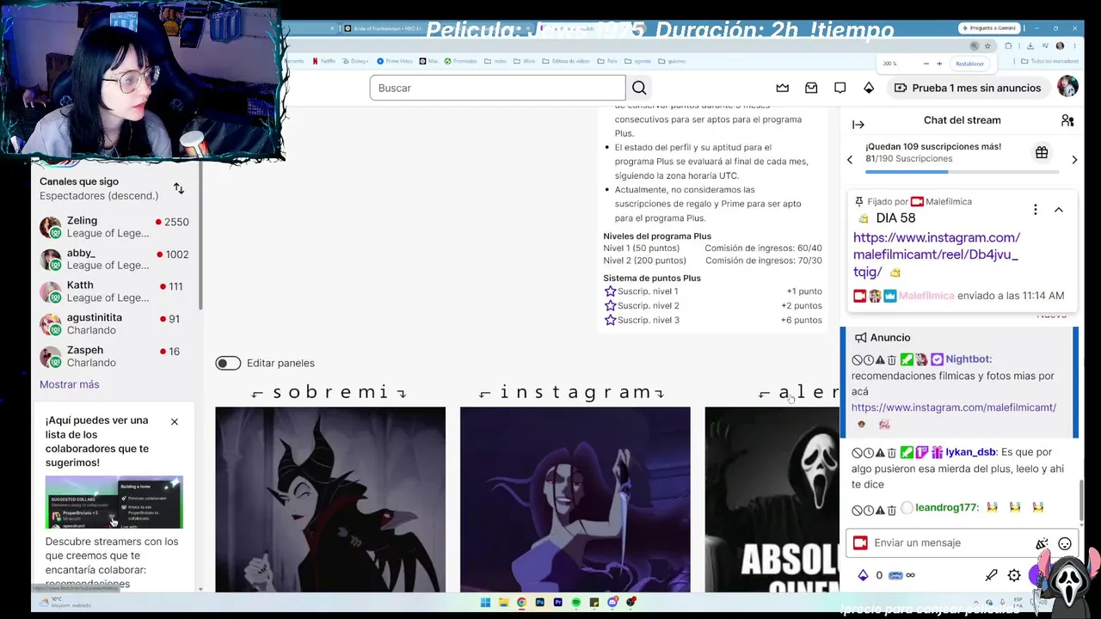The height and width of the screenshot is (619, 1101).
Task: Decrease browser zoom with minus button
Action: pyautogui.click(x=926, y=64)
